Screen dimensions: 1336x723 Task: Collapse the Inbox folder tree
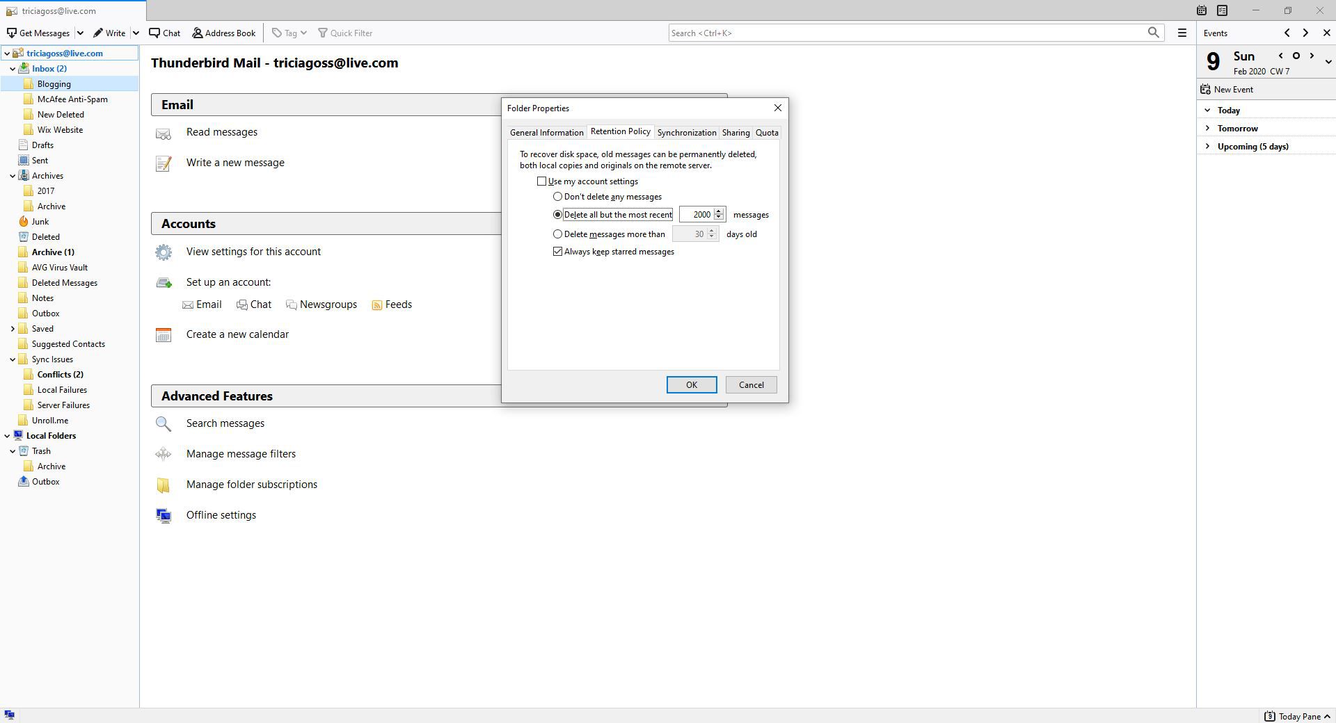13,68
